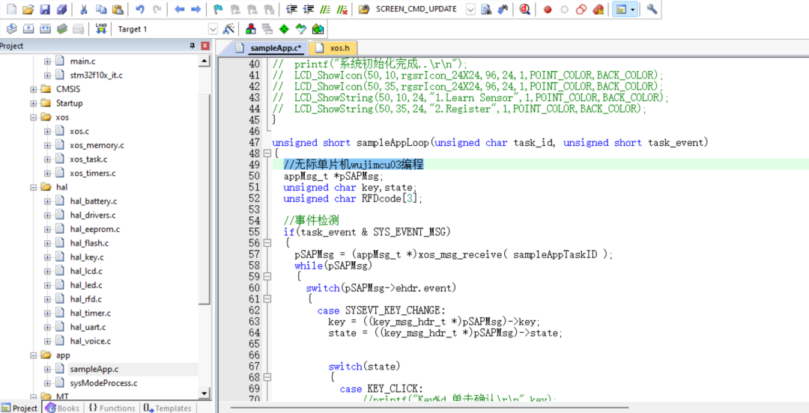Close the Project panel
The width and height of the screenshot is (809, 413).
(x=204, y=46)
